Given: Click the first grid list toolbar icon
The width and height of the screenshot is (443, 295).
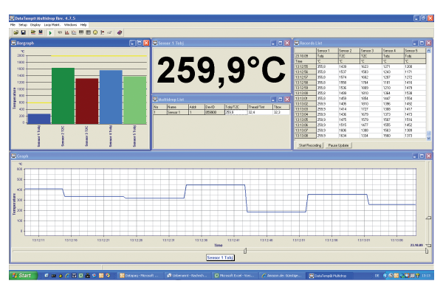Looking at the screenshot, I should click(81, 32).
